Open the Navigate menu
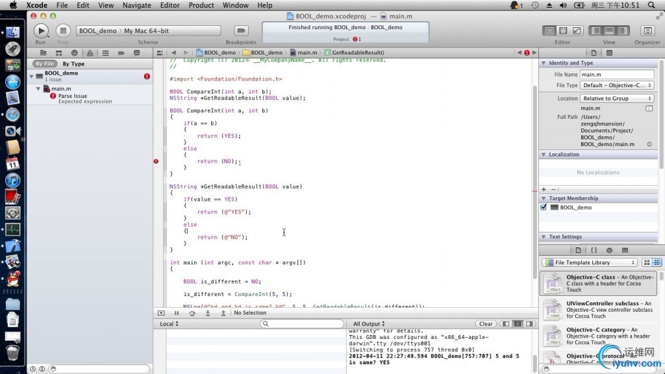 click(136, 5)
